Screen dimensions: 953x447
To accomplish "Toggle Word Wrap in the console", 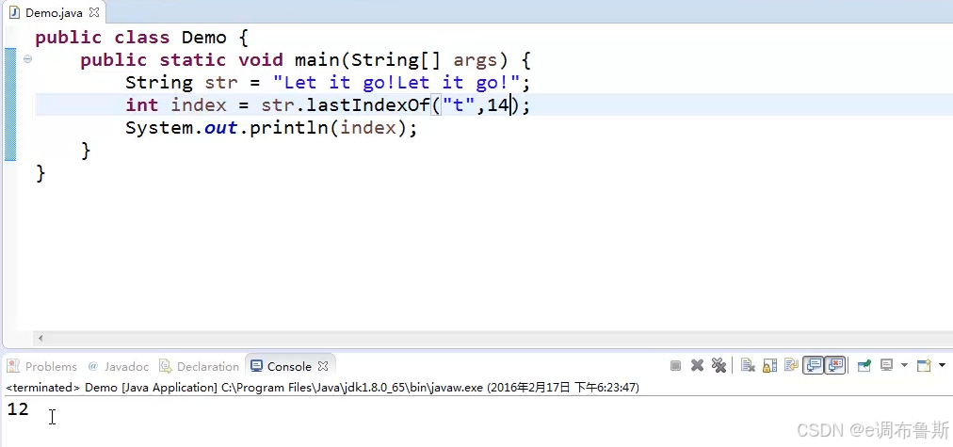I will click(x=791, y=366).
